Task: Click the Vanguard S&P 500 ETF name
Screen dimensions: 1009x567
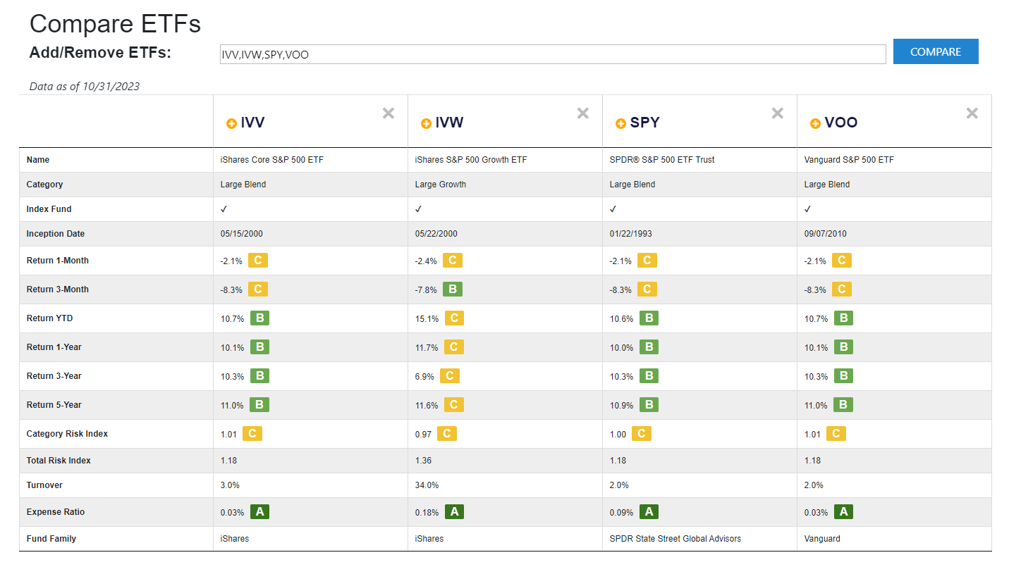Action: click(x=849, y=160)
